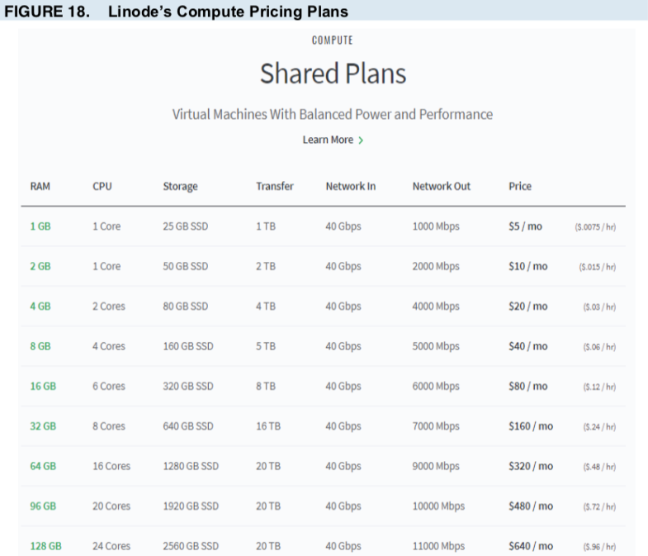
Task: Open the 2 GB plan link
Action: [x=40, y=266]
